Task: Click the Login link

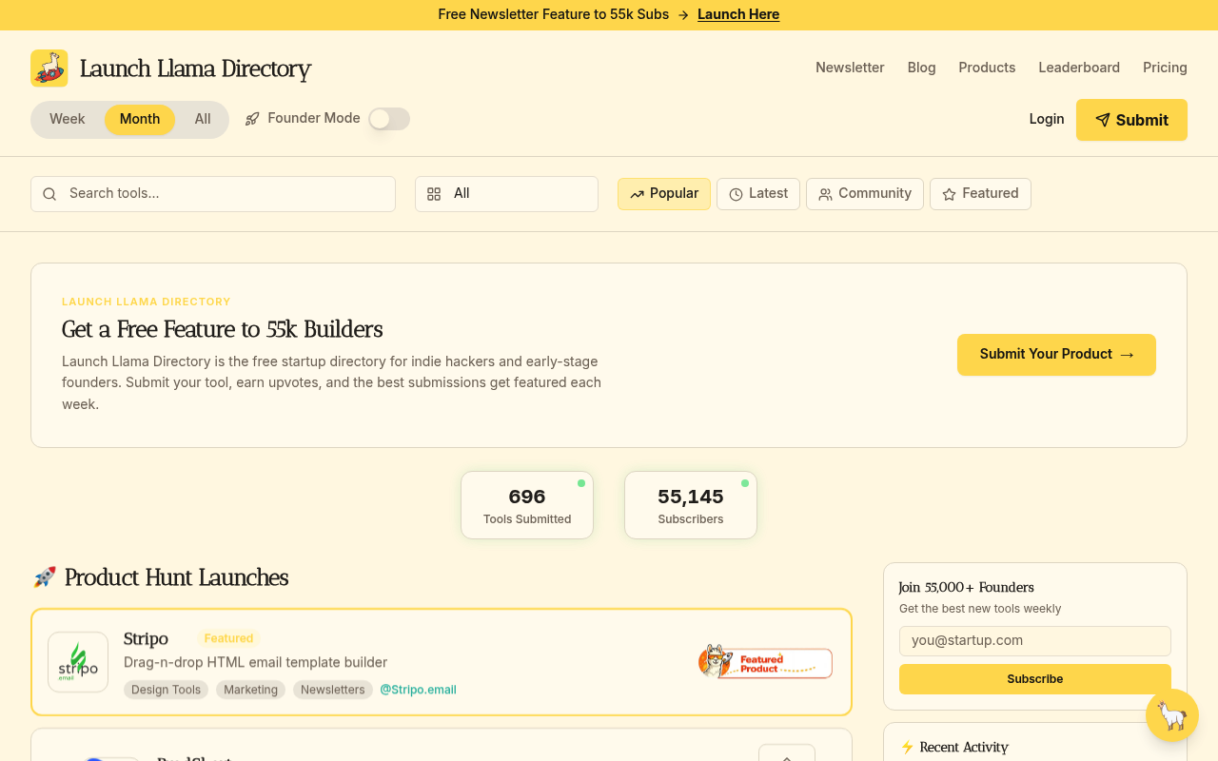Action: point(1047,119)
